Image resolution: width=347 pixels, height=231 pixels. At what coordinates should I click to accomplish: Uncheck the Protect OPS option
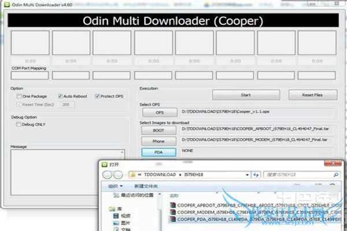pyautogui.click(x=97, y=96)
